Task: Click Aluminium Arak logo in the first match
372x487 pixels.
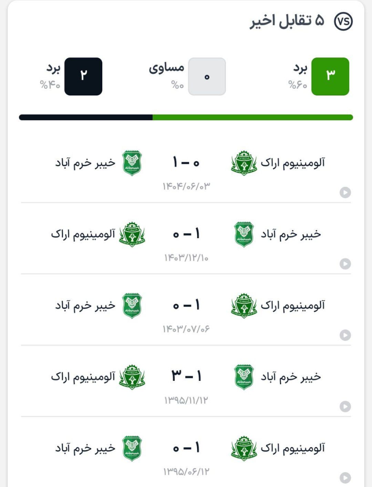Action: tap(244, 163)
